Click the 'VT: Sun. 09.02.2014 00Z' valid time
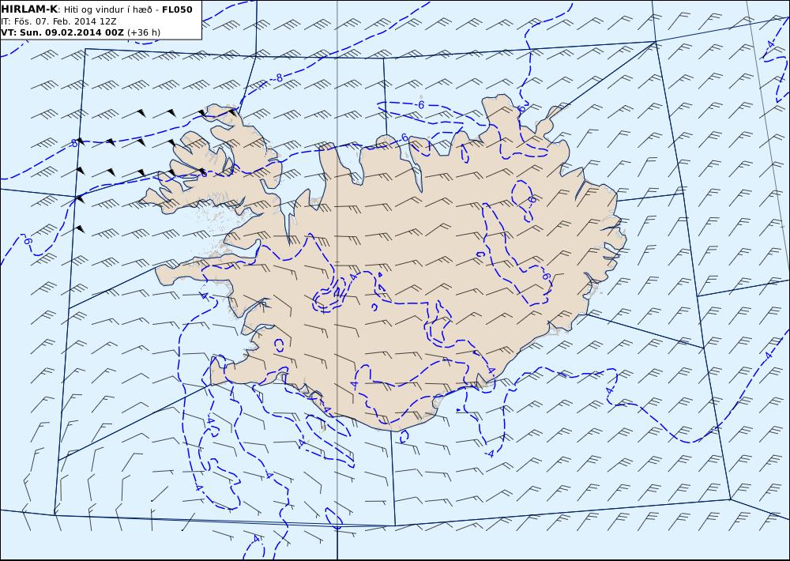790x561 pixels. 62,32
